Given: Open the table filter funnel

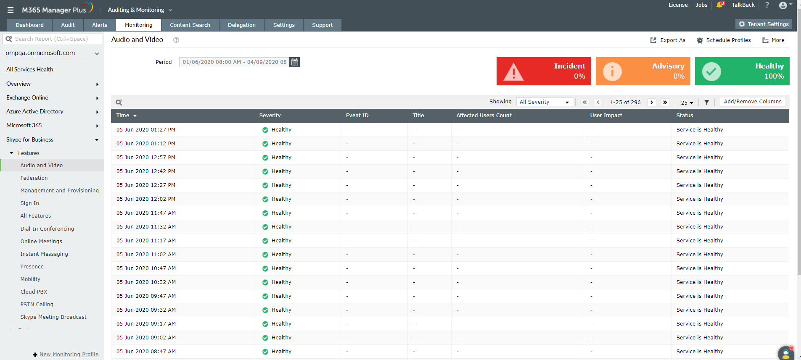Looking at the screenshot, I should (x=707, y=102).
